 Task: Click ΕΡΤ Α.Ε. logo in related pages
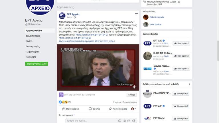coord(147,43)
